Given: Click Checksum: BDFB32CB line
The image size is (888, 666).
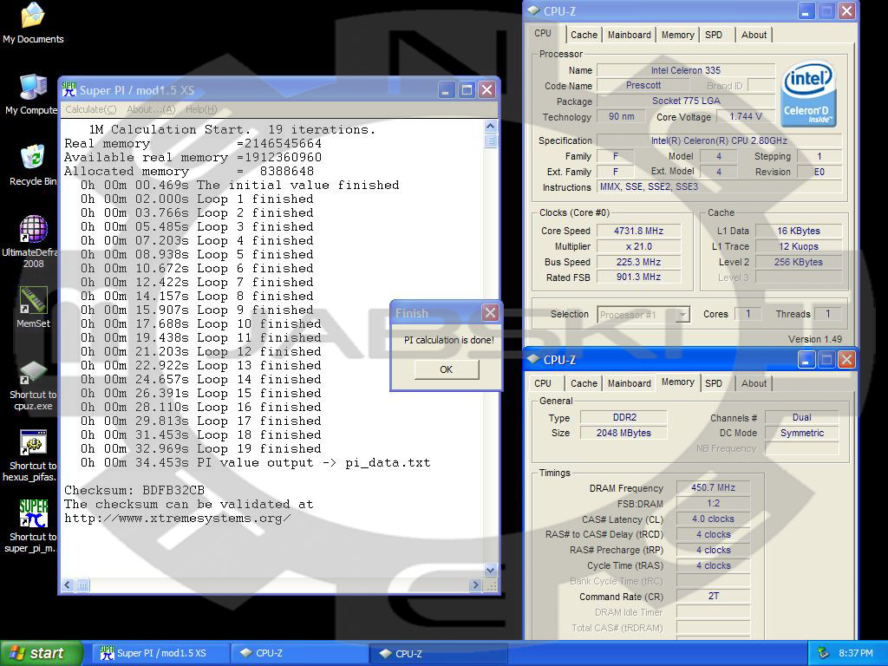Looking at the screenshot, I should coord(134,490).
